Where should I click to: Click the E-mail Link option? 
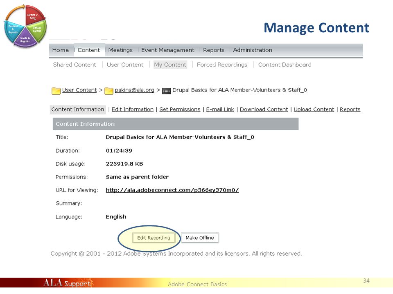click(220, 109)
